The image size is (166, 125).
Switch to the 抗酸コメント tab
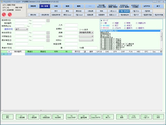click(113, 15)
